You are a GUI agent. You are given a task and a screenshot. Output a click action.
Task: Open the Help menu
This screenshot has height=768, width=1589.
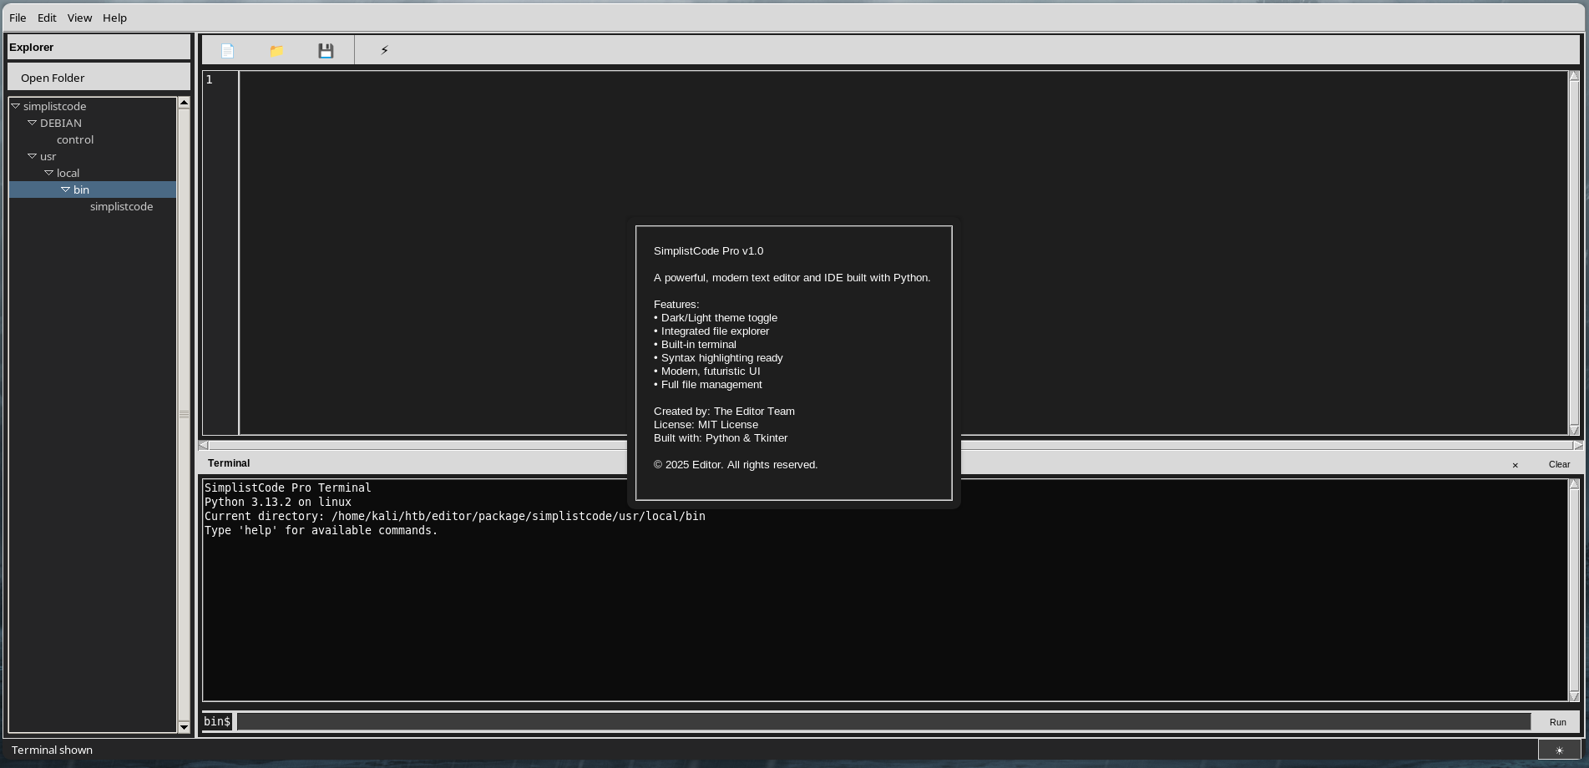[114, 18]
